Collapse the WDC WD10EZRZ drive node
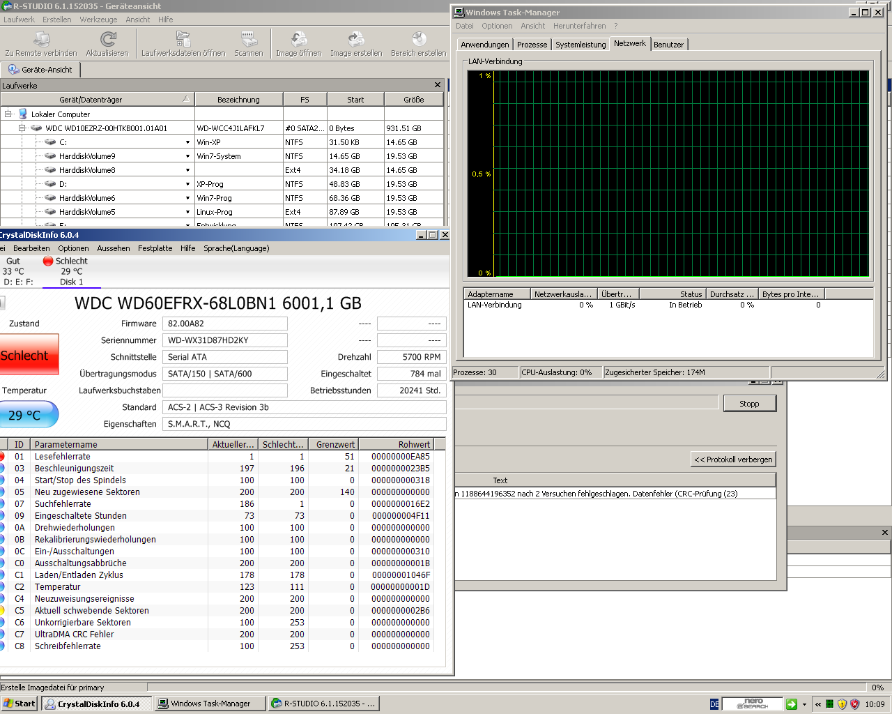 [22, 128]
